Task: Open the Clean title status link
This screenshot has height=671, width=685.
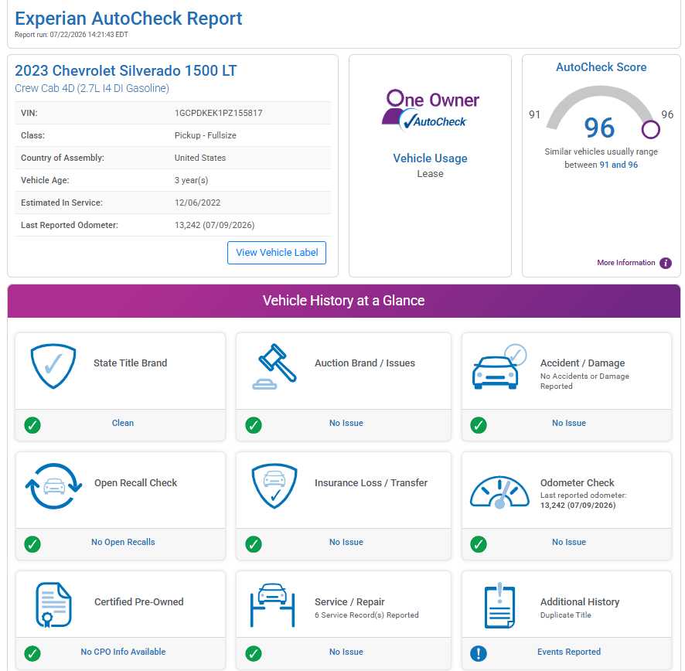Action: click(123, 423)
